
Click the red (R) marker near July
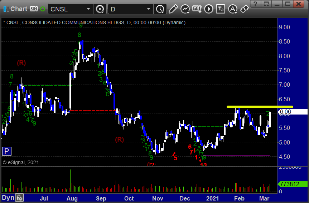[21, 63]
